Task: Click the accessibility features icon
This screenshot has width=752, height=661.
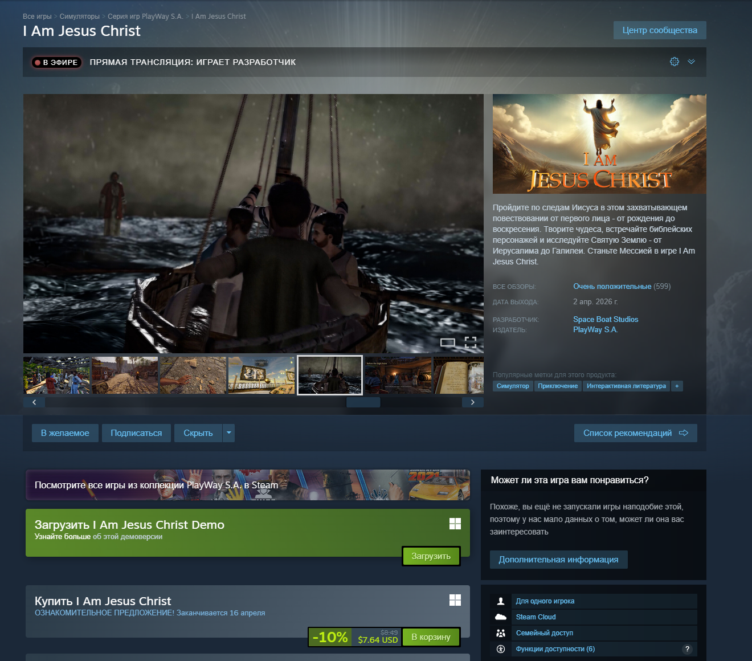Action: pos(501,649)
